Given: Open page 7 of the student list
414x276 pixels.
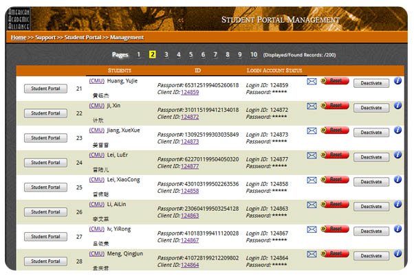Looking at the screenshot, I should 215,54.
